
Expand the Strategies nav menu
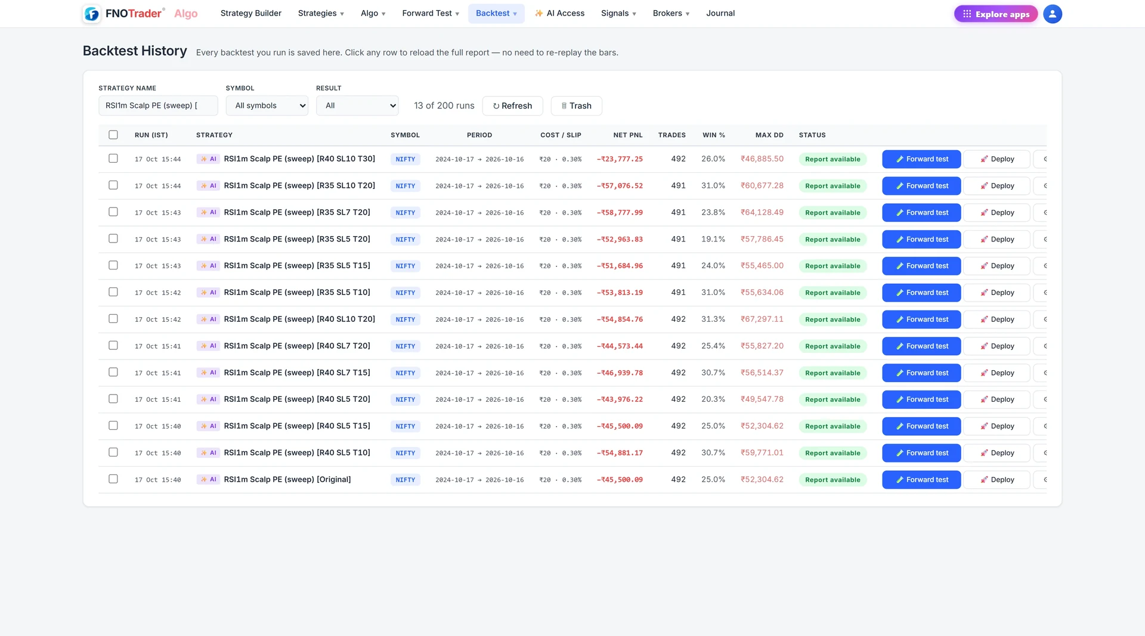click(x=321, y=13)
